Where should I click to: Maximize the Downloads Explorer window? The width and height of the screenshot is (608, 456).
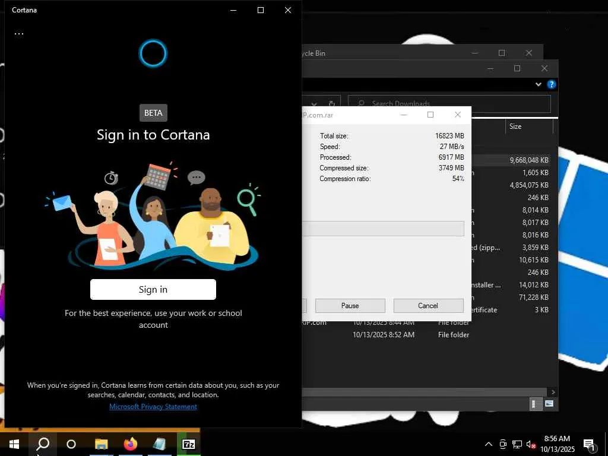tap(517, 69)
